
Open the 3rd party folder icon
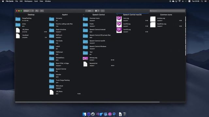(x=52, y=19)
